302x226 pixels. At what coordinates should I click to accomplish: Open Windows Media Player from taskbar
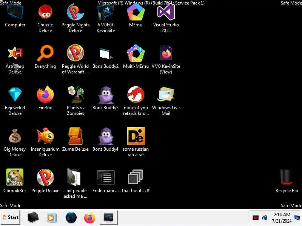tap(51, 218)
